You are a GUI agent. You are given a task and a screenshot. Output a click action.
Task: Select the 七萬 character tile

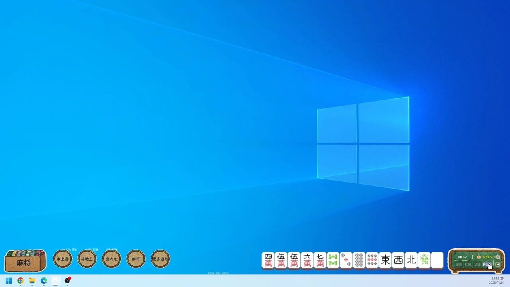[320, 260]
